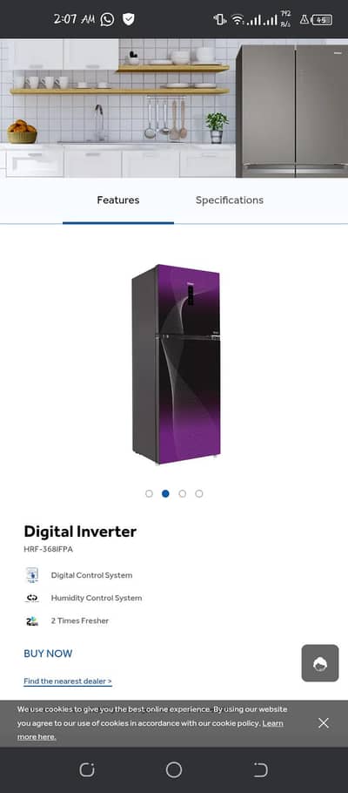
Task: Tap the Android back navigation button
Action: (x=261, y=769)
